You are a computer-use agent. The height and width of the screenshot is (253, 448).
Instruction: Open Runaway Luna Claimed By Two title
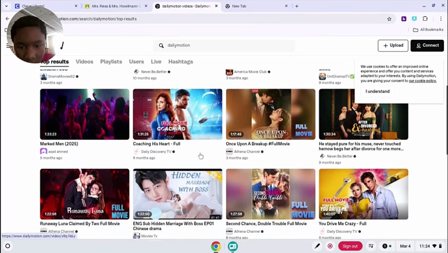tap(80, 223)
